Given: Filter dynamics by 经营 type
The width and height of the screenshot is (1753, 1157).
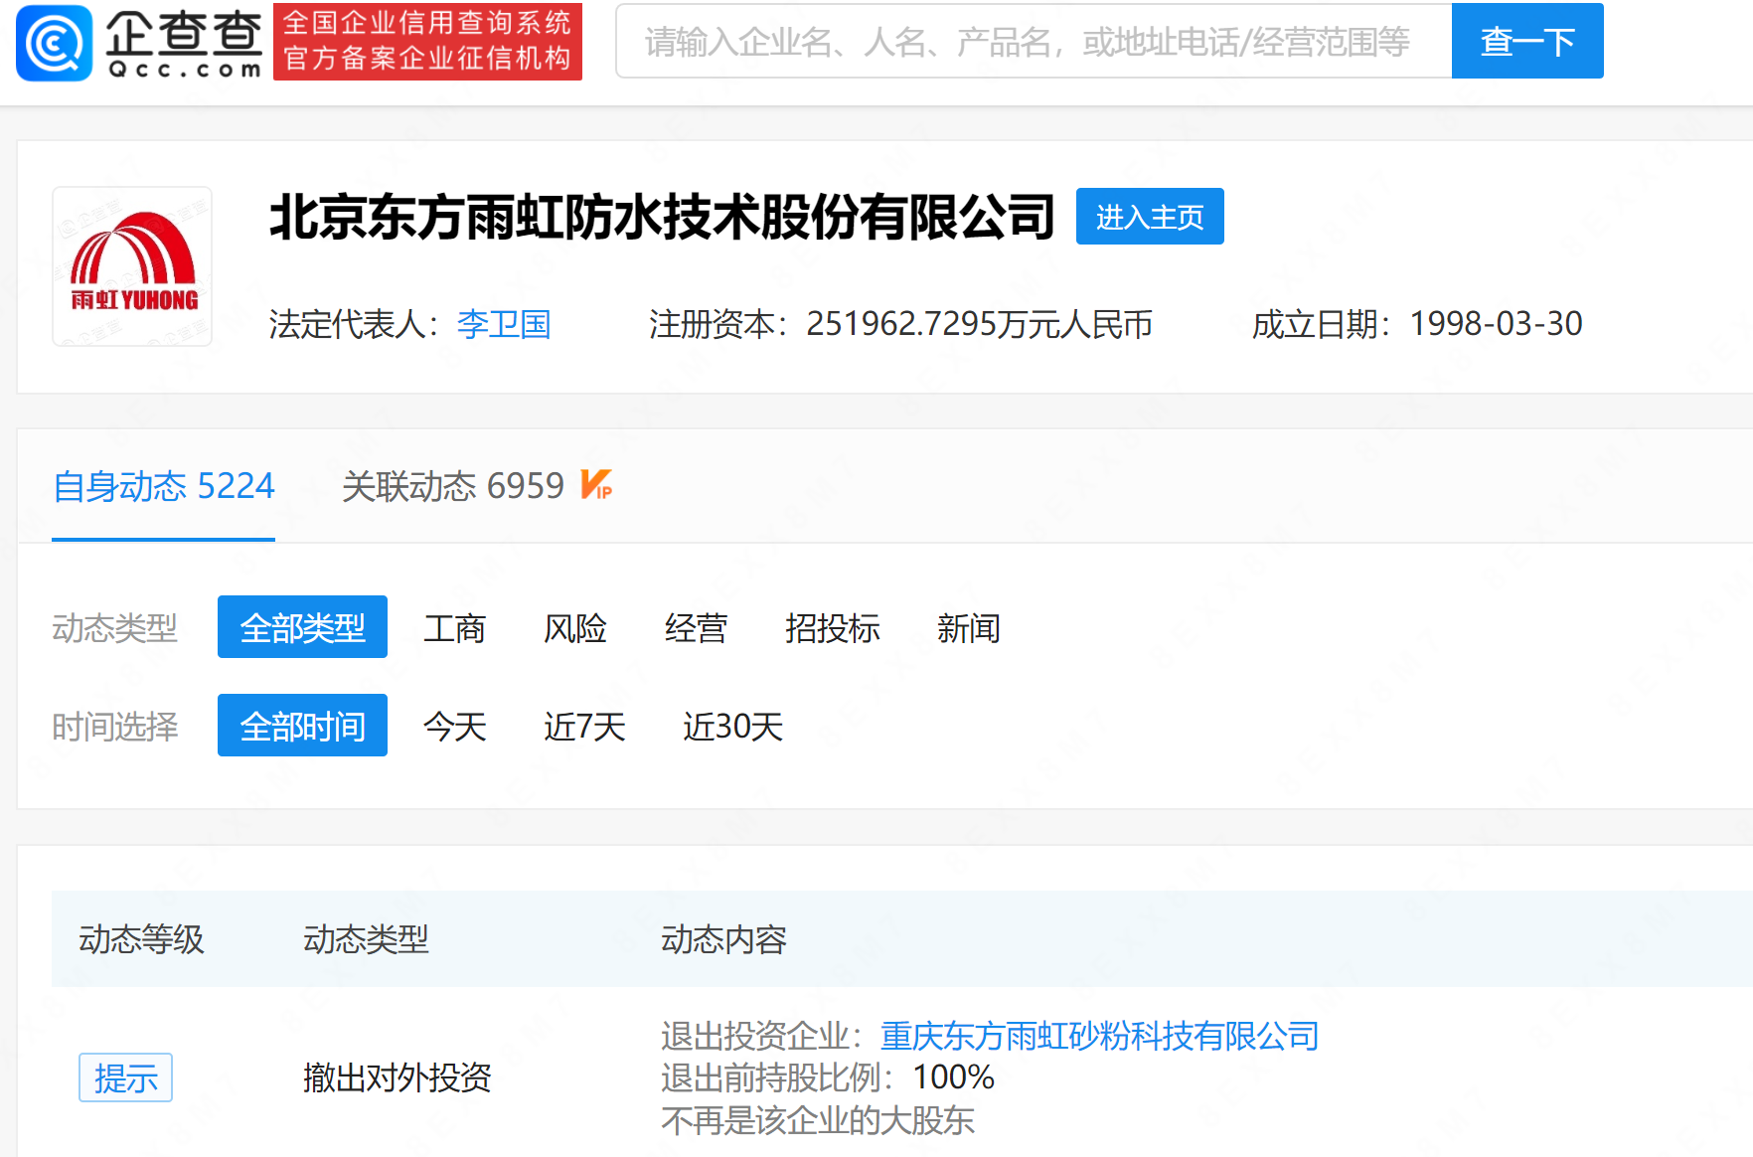Looking at the screenshot, I should pyautogui.click(x=696, y=628).
